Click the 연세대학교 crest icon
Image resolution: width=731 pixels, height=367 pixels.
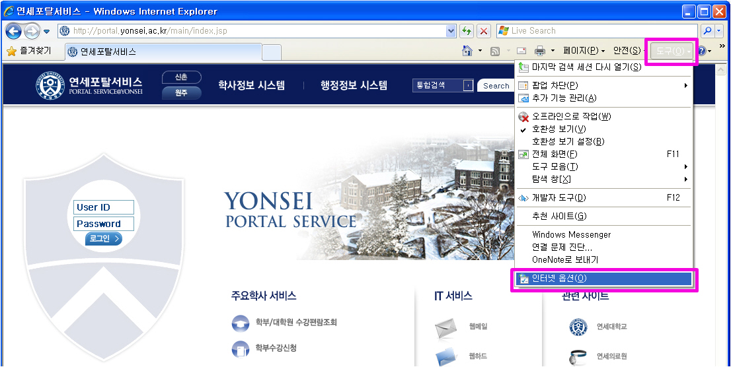(x=578, y=327)
